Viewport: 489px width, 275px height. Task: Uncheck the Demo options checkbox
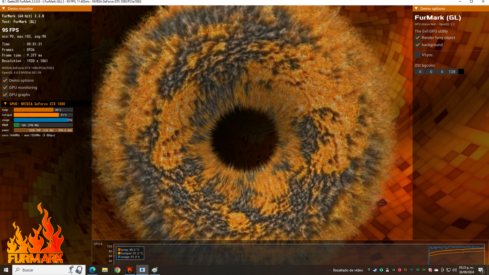(x=5, y=80)
